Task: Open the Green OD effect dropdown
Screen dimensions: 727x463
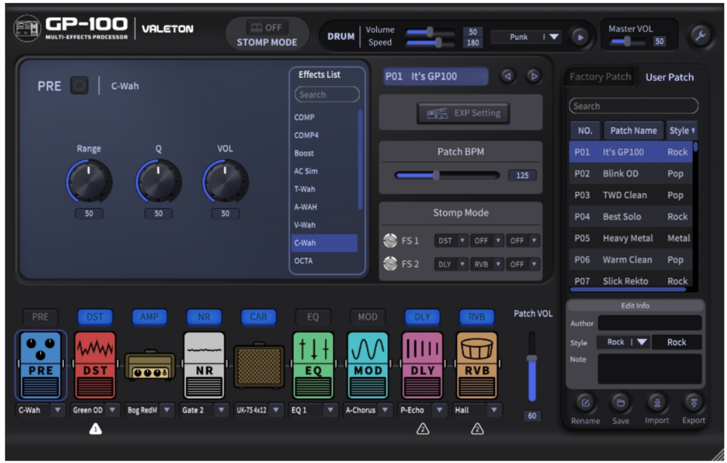Action: [x=95, y=410]
